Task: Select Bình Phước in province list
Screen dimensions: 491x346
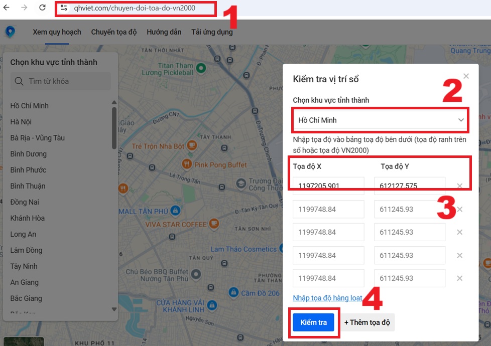Action: pos(28,170)
